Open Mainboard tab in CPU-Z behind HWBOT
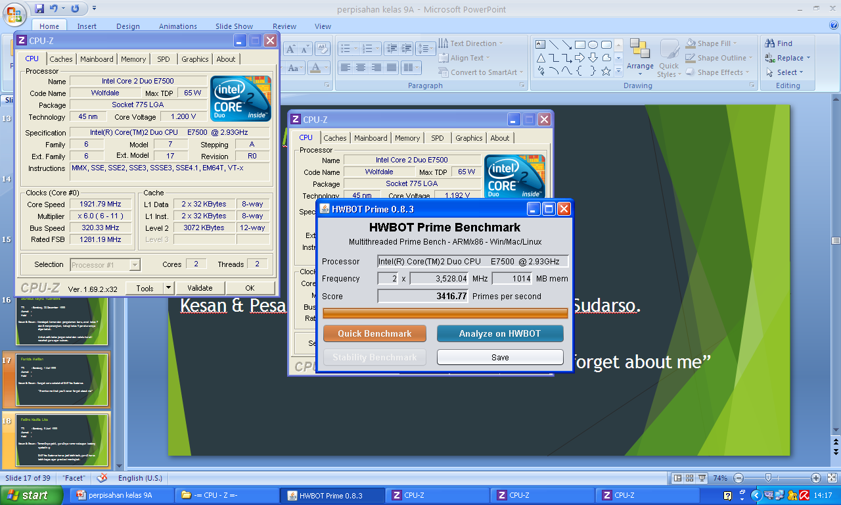This screenshot has width=841, height=505. (371, 138)
